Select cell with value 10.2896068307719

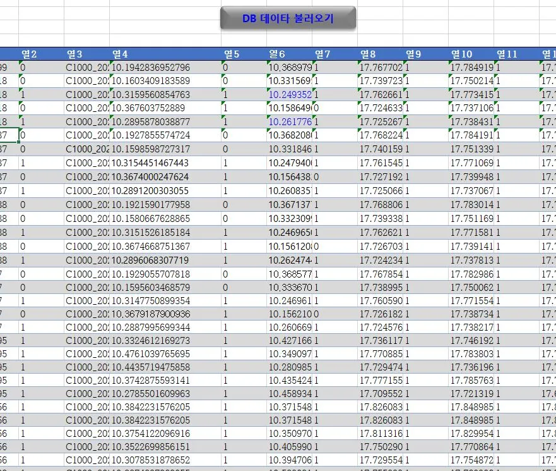pos(165,260)
